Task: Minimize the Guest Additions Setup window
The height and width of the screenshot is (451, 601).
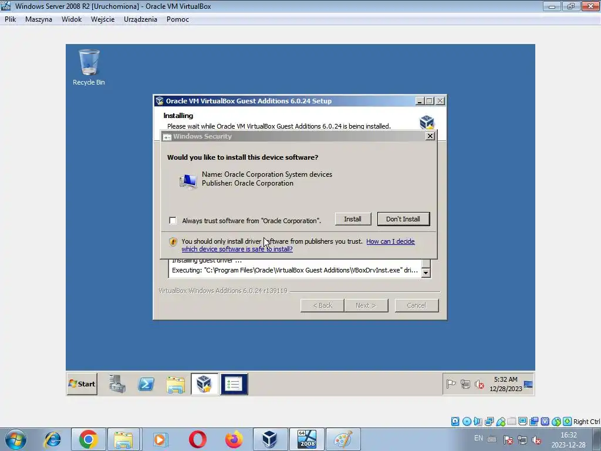Action: (420, 101)
